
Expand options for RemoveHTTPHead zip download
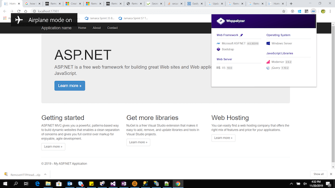[45, 174]
